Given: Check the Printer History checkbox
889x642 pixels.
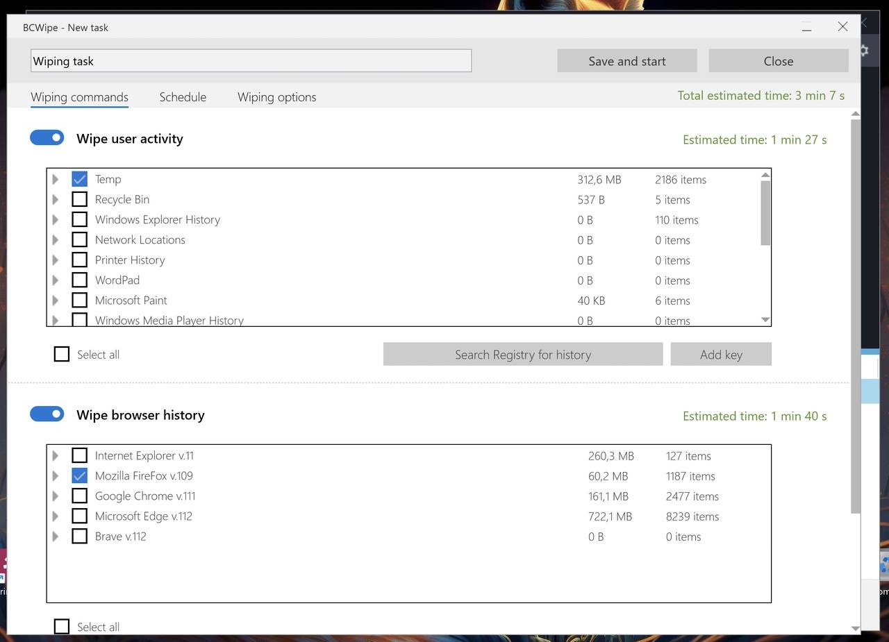Looking at the screenshot, I should coord(80,260).
